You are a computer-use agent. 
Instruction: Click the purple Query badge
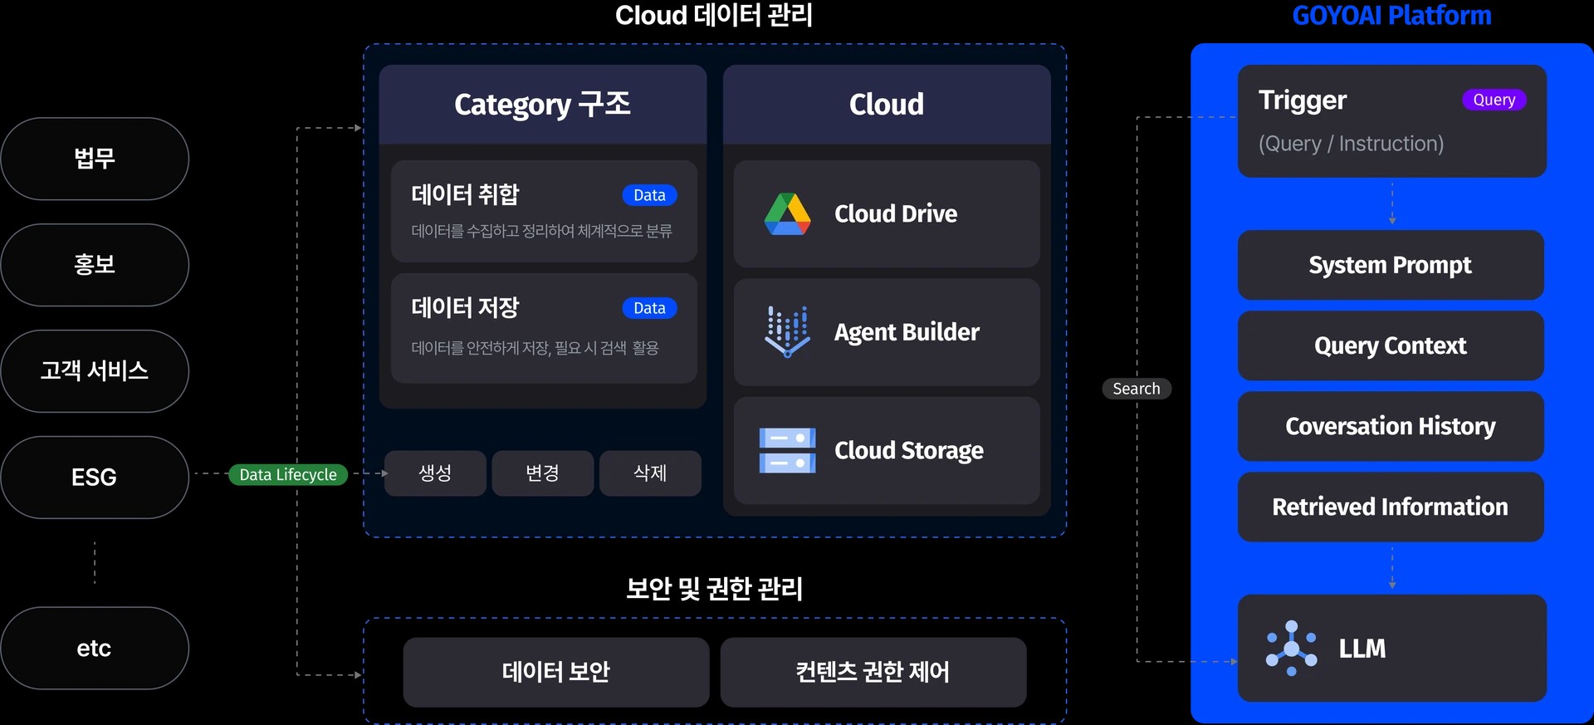pos(1494,100)
